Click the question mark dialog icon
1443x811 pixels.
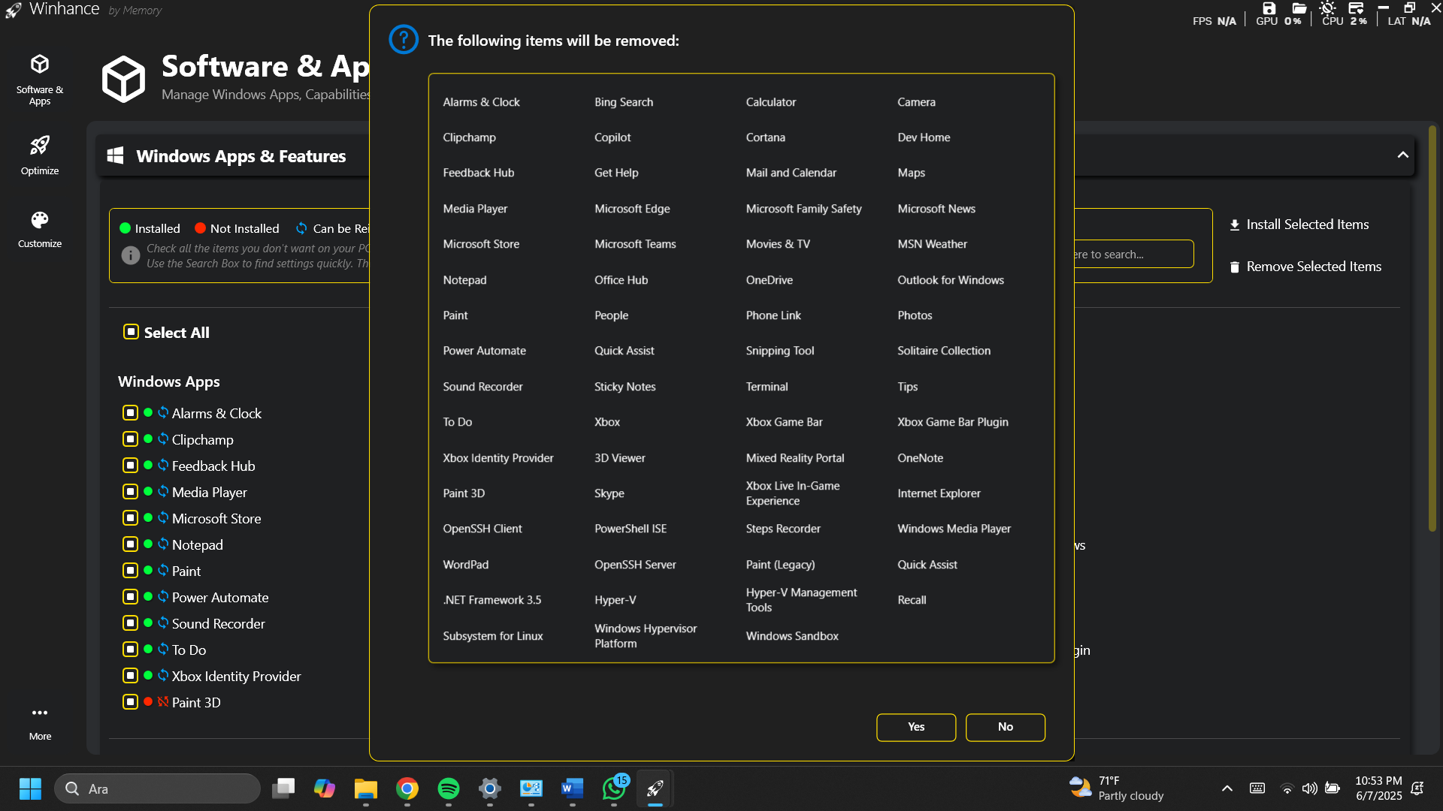click(x=404, y=40)
